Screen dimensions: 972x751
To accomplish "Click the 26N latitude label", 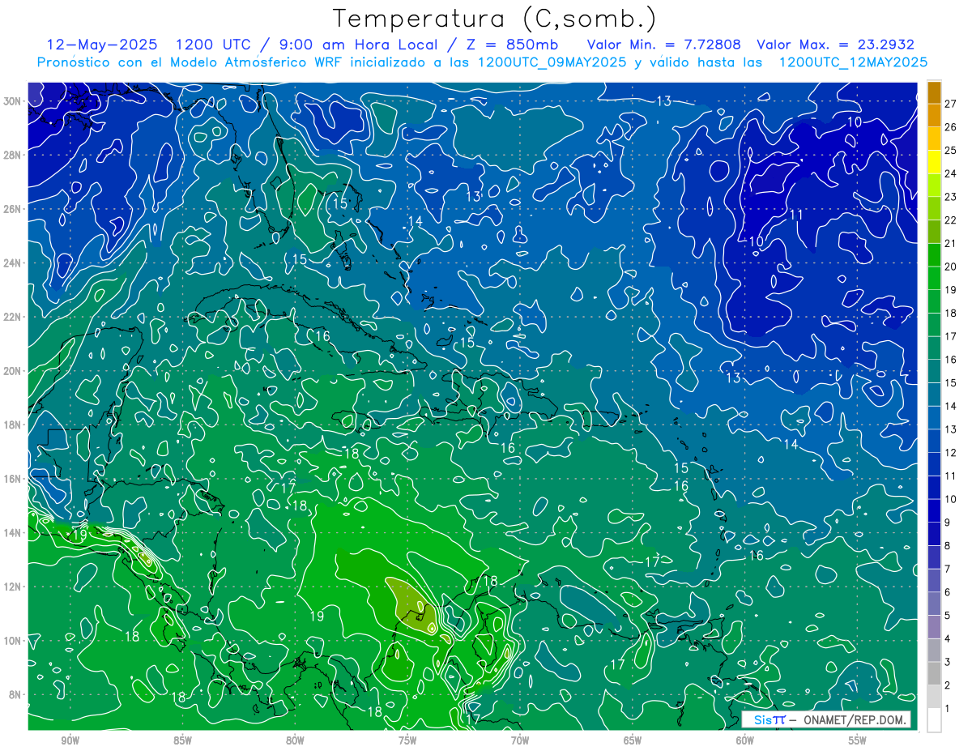I will [12, 209].
